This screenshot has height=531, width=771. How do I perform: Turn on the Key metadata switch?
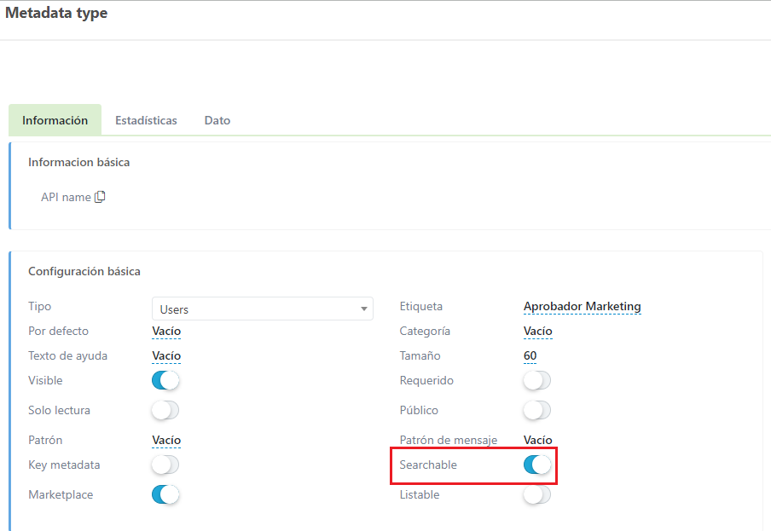(x=165, y=465)
